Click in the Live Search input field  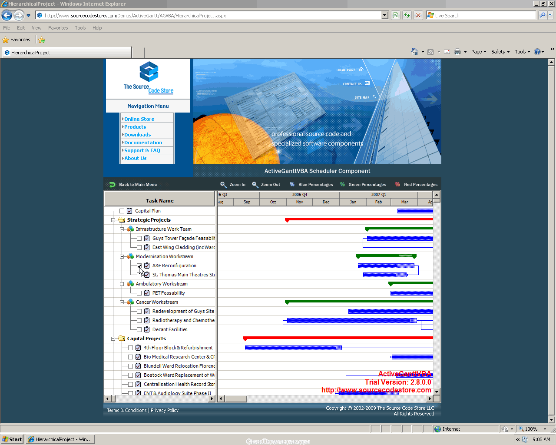point(481,16)
